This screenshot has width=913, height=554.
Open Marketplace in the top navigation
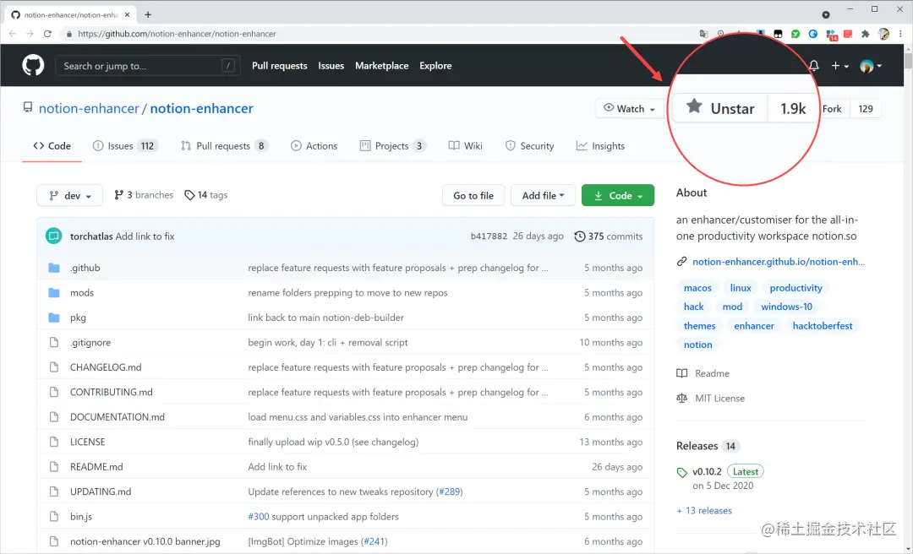381,66
